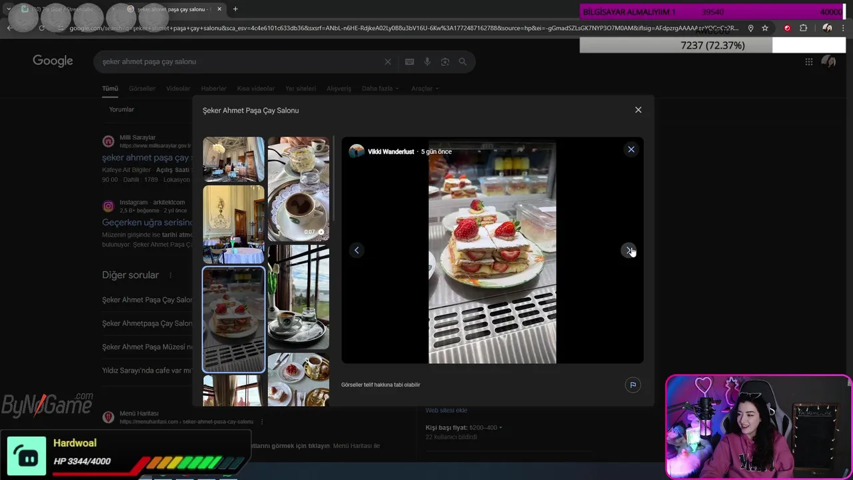Screen dimensions: 853x480
Task: Expand the Yıldız Sarayı'nda cafe var mı question
Action: click(147, 370)
